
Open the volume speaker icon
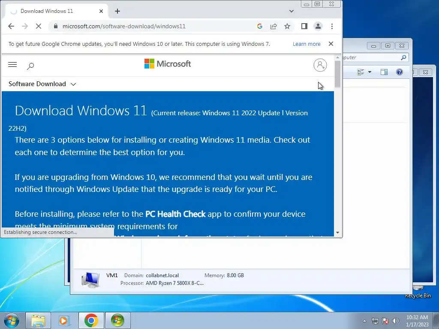pyautogui.click(x=395, y=321)
